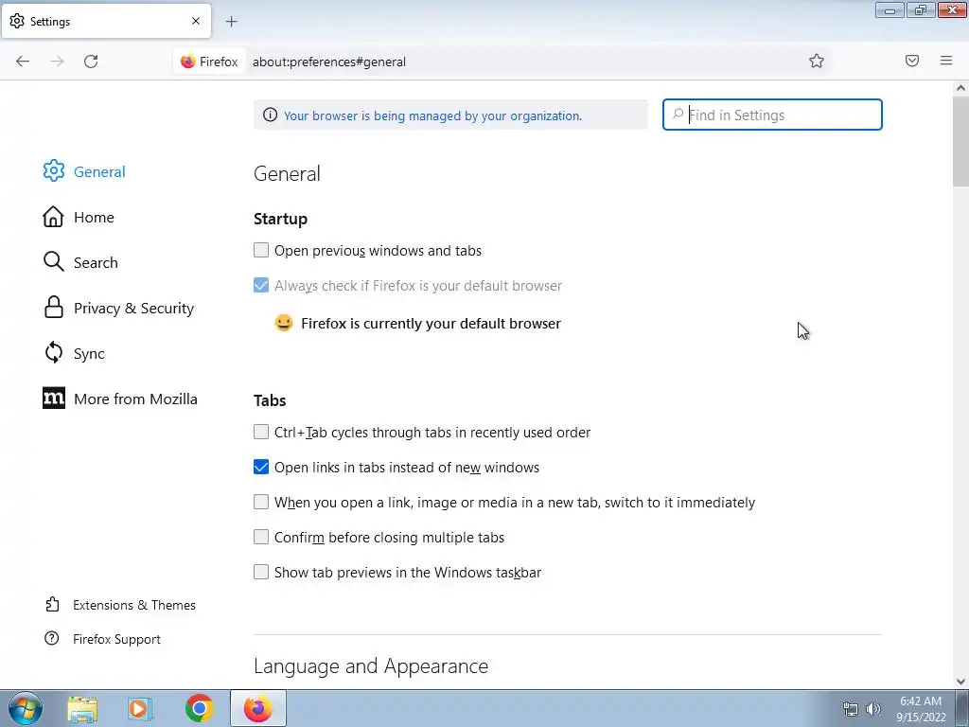
Task: Focus the Find in Settings search box
Action: pos(772,115)
